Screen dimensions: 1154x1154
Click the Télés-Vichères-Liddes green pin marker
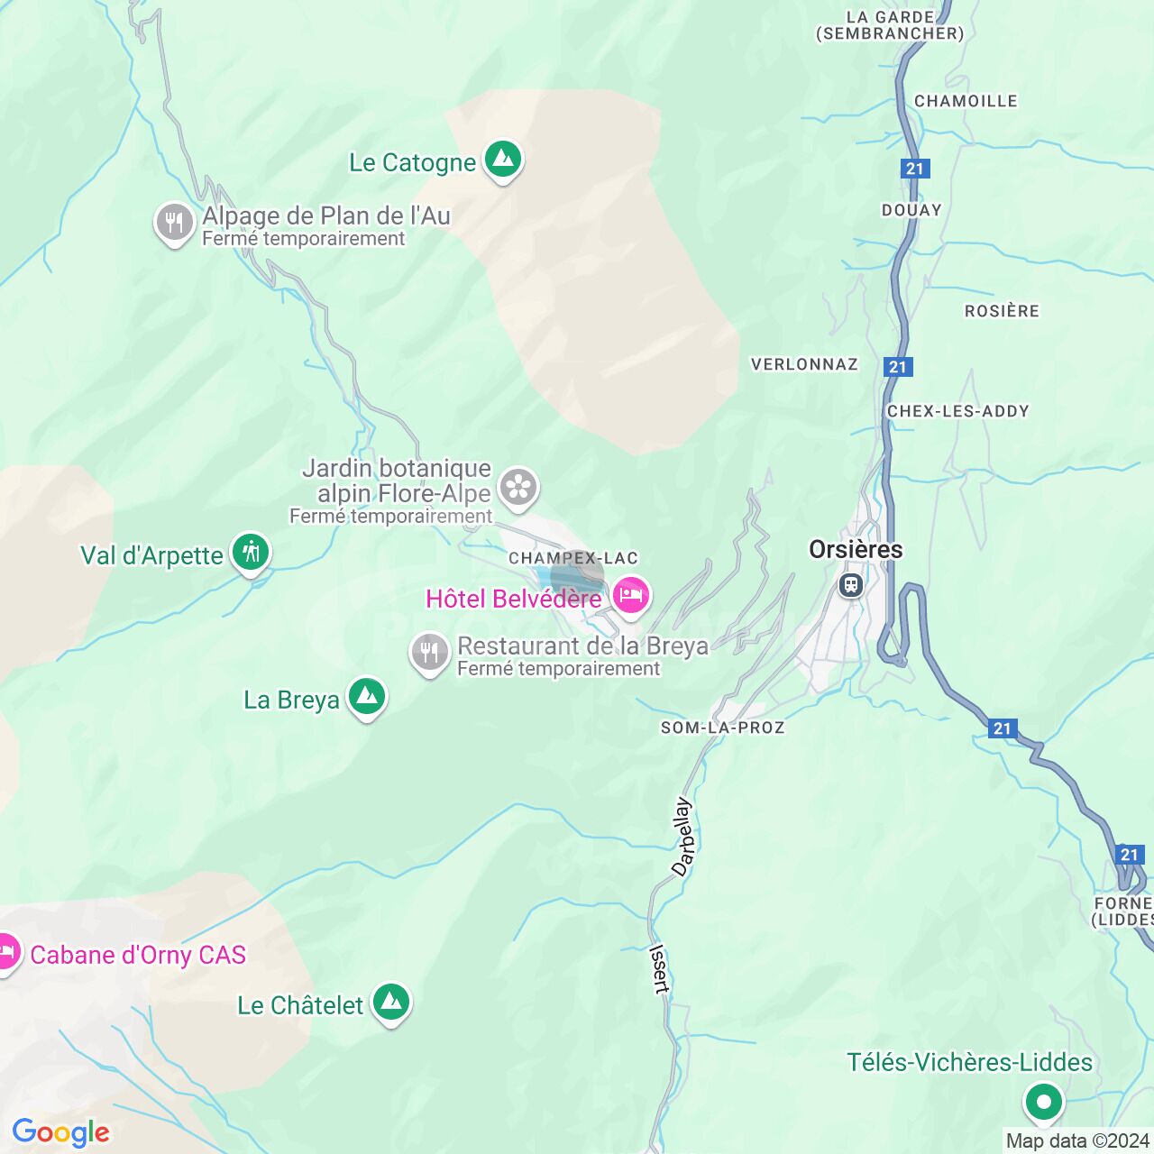pyautogui.click(x=1044, y=1103)
